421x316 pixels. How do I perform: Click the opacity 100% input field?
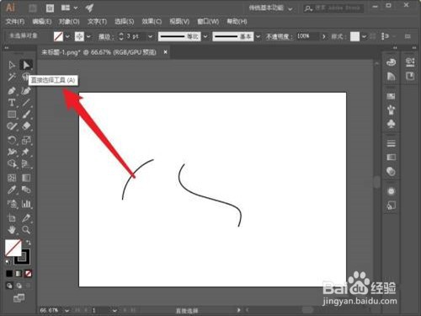coord(307,36)
